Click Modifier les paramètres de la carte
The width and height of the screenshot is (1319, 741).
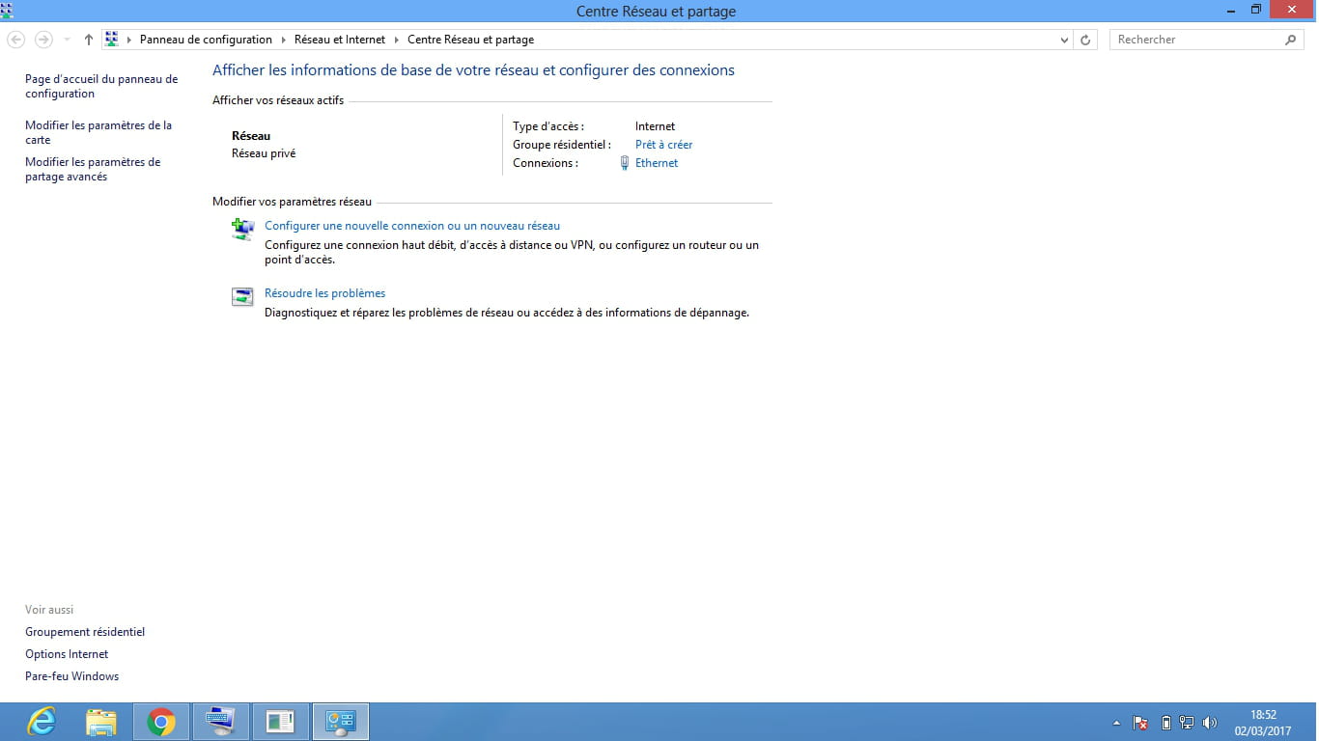pyautogui.click(x=98, y=132)
